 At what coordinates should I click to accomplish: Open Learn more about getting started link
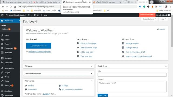(x=139, y=56)
